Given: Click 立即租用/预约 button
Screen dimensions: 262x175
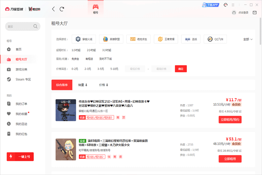Looking at the screenshot, I should point(230,120).
